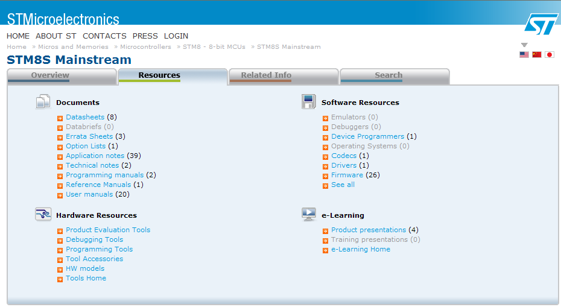Click the ST logo icon
561x307 pixels.
click(x=541, y=24)
